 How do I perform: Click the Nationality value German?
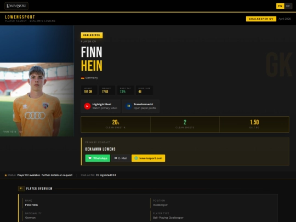[30, 218]
